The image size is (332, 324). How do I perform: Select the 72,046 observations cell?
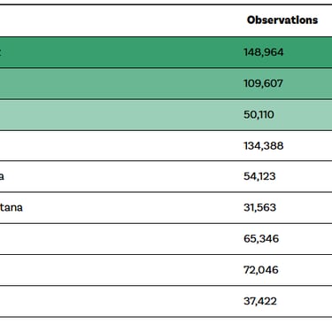pos(261,270)
